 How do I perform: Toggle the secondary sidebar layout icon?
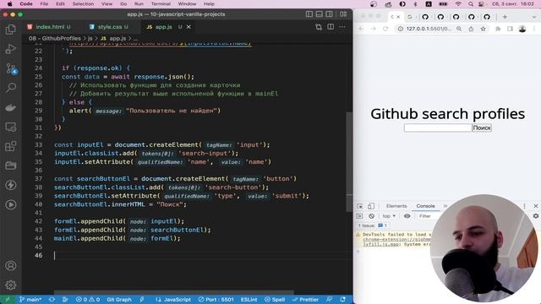329,14
